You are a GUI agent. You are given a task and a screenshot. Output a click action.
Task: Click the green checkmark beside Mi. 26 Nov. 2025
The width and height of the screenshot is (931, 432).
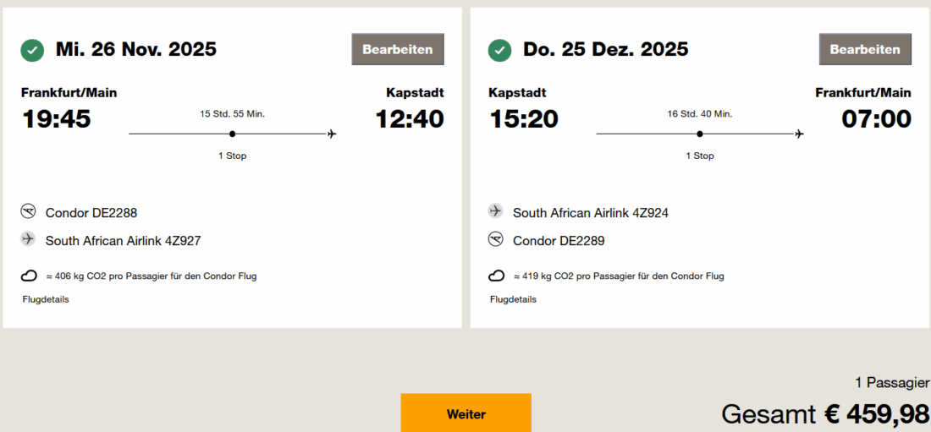coord(32,51)
